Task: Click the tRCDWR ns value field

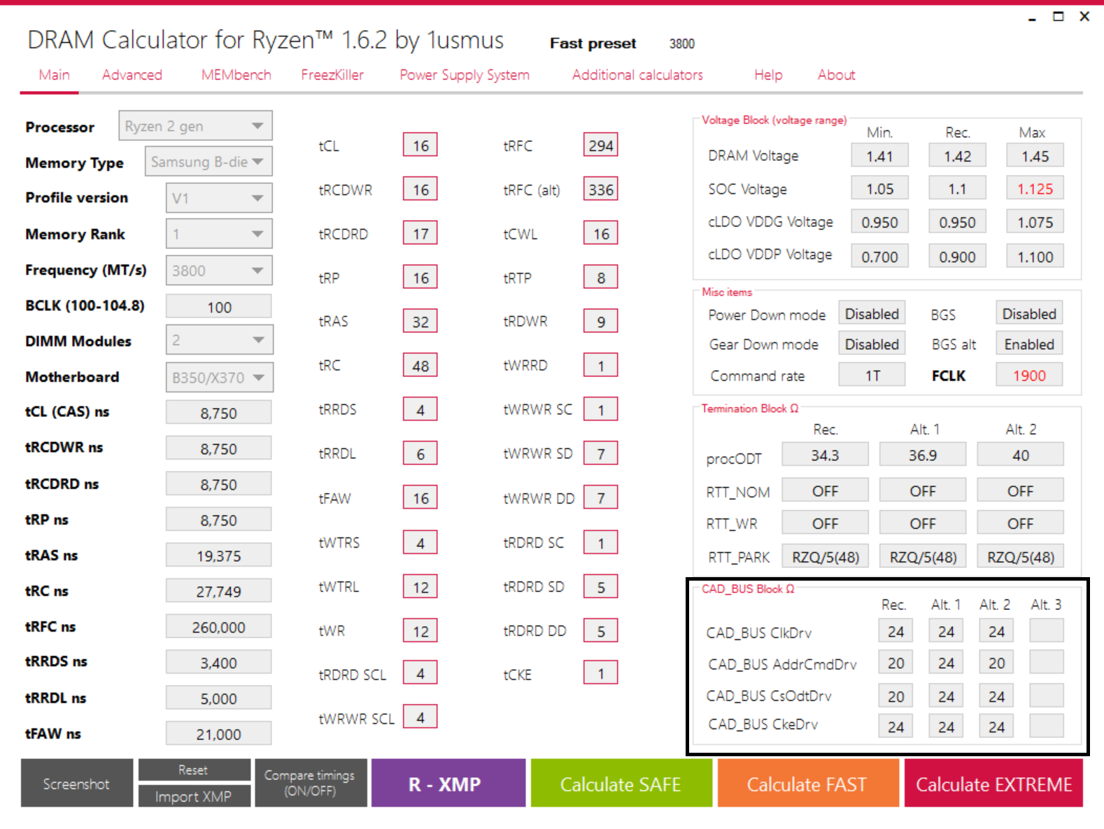Action: pyautogui.click(x=219, y=448)
